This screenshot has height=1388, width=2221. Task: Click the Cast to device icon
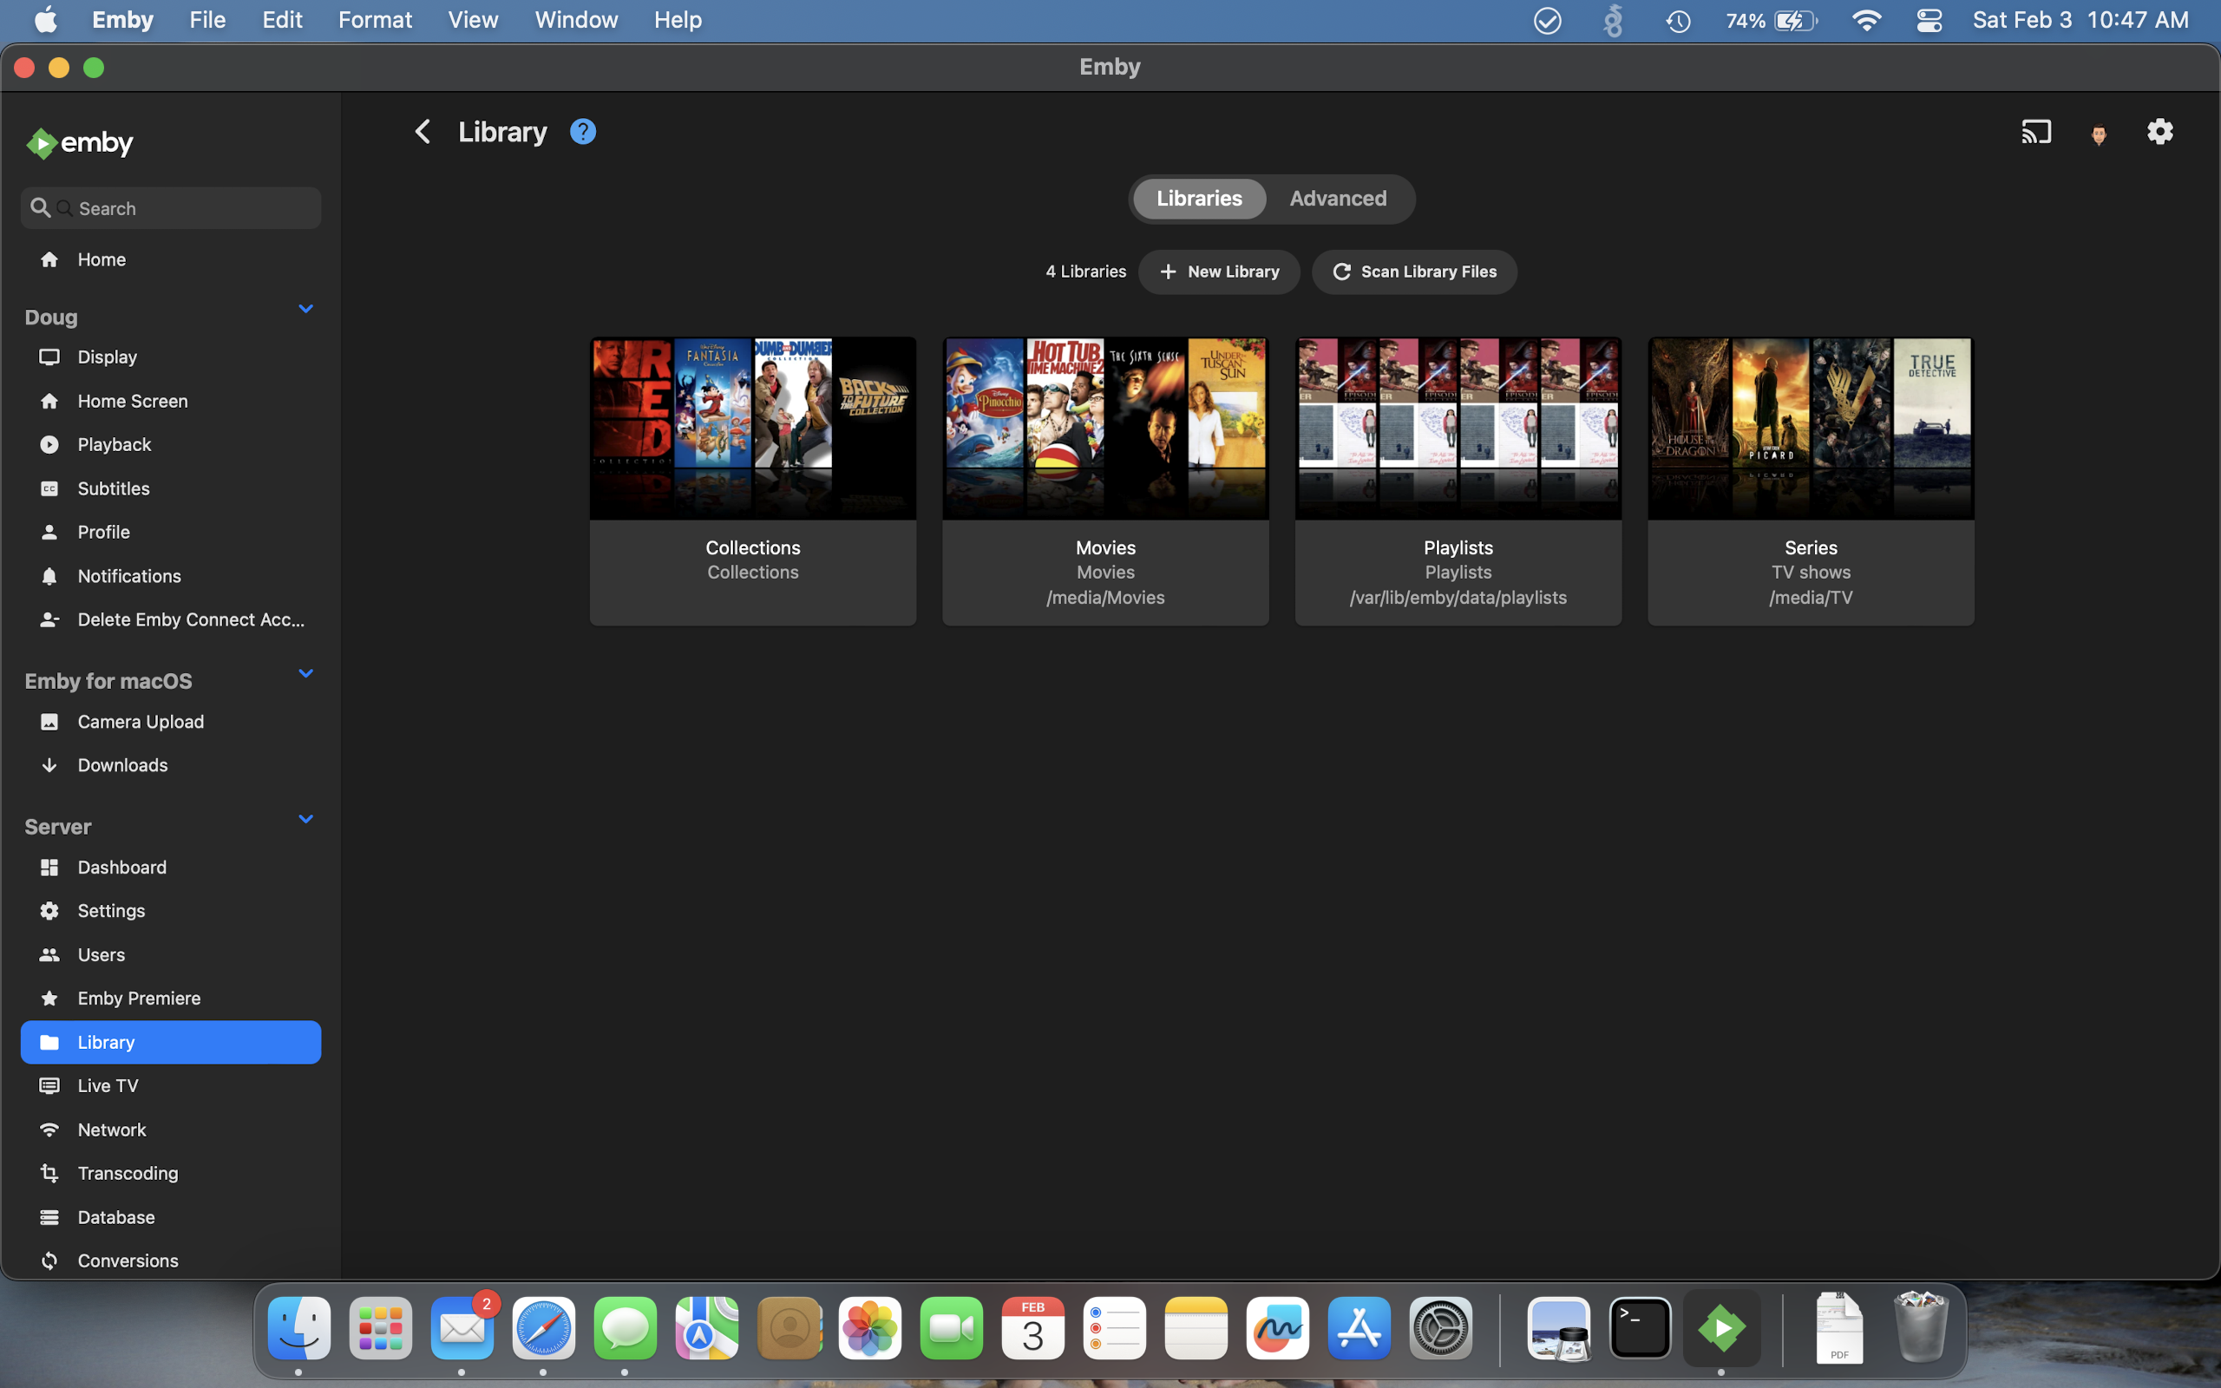[x=2035, y=131]
